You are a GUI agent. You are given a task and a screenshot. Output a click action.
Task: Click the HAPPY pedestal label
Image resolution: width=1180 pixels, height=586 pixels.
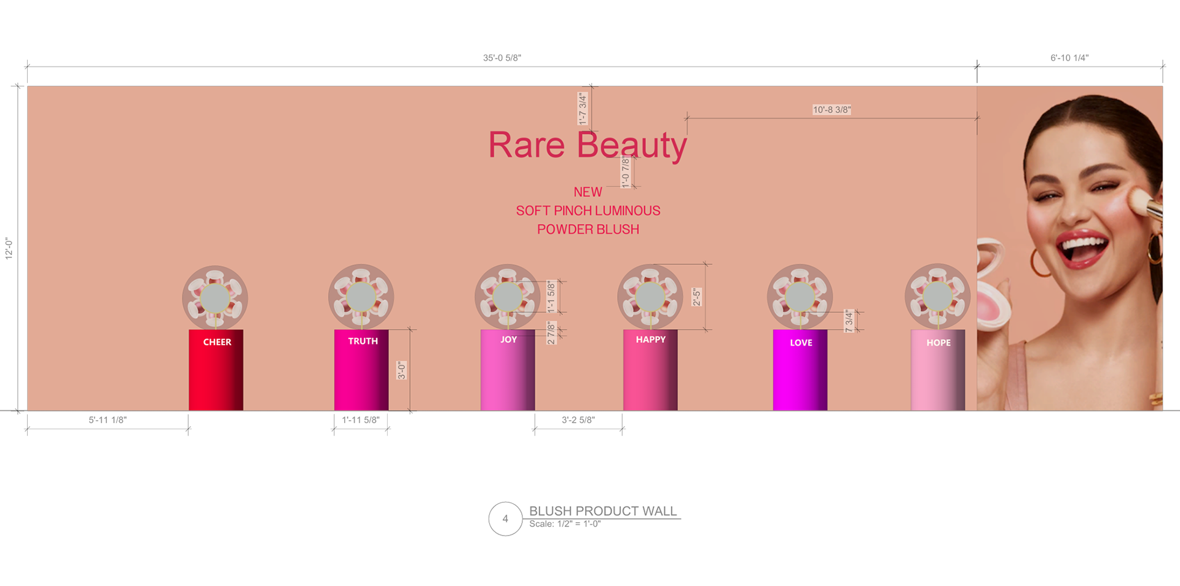(x=650, y=339)
